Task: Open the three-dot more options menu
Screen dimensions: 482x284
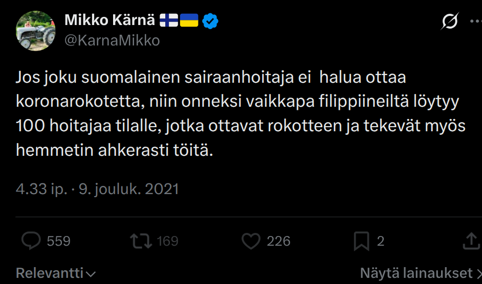Action: [476, 21]
